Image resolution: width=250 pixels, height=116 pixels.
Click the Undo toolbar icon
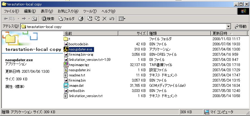pos(112,19)
